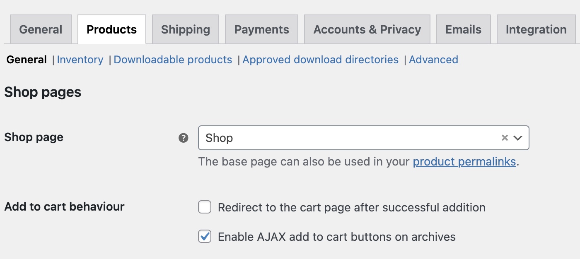Expand the Shop page dropdown arrow
Screen dimensions: 580x259
(x=518, y=138)
